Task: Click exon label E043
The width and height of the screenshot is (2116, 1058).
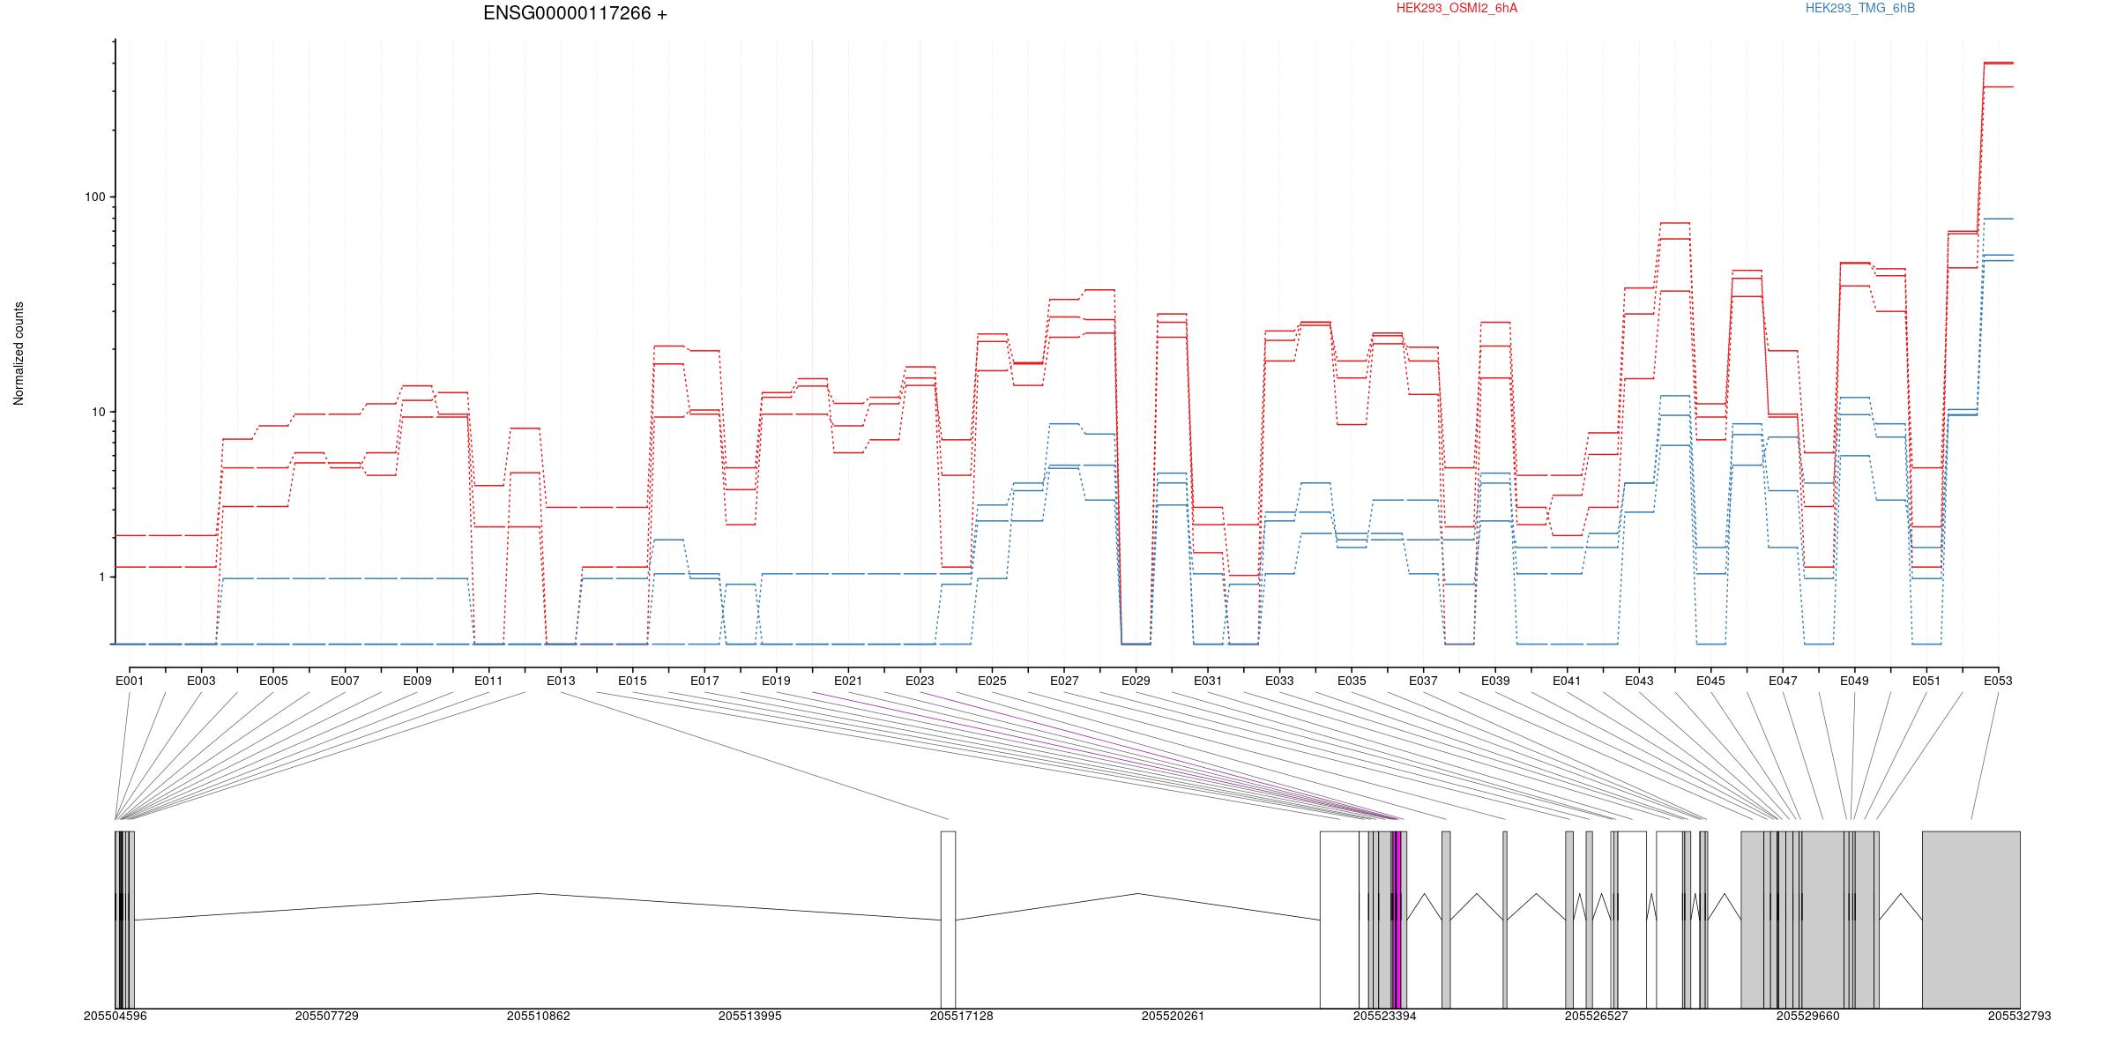Action: [x=1639, y=682]
